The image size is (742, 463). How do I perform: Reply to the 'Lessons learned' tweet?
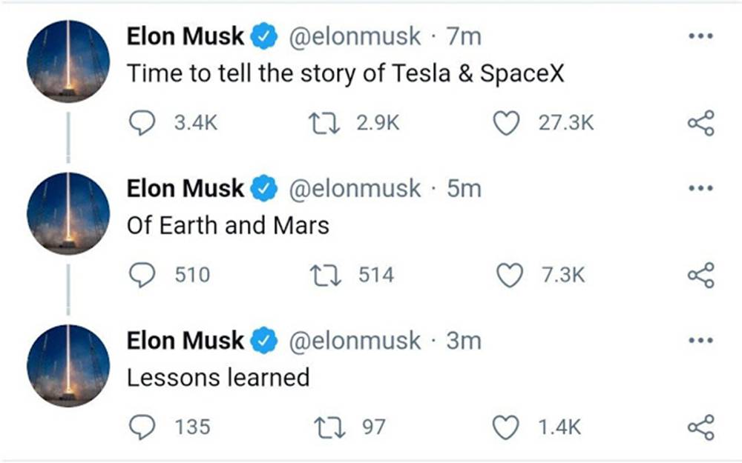[x=142, y=427]
